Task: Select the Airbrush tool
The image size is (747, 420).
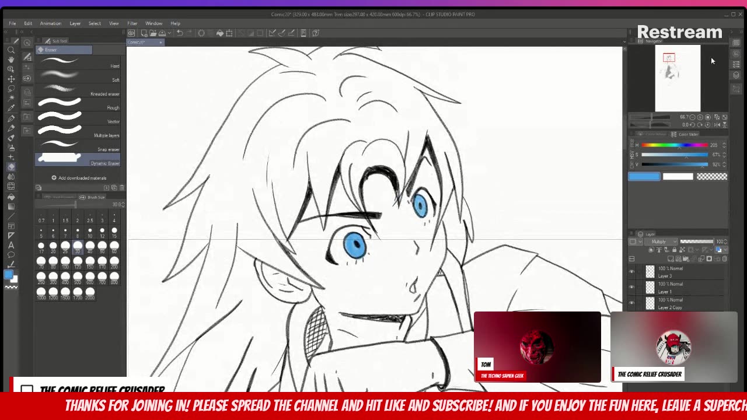Action: (11, 148)
